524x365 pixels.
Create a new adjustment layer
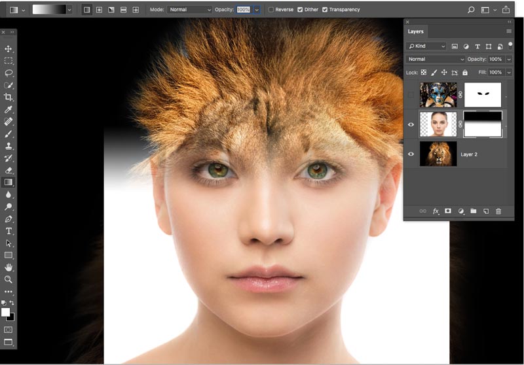(x=461, y=211)
